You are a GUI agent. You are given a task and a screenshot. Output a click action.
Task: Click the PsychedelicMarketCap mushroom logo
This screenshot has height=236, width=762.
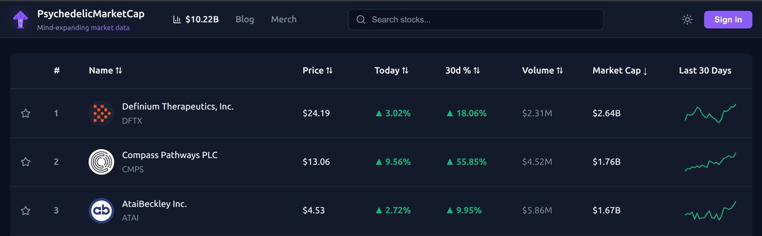click(x=21, y=19)
